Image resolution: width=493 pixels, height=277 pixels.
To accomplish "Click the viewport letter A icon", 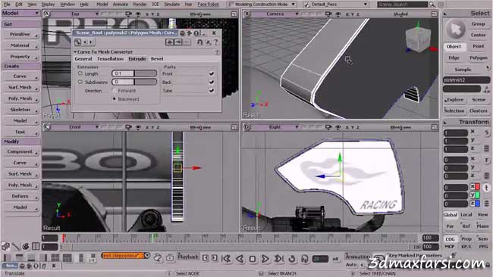I will point(46,14).
